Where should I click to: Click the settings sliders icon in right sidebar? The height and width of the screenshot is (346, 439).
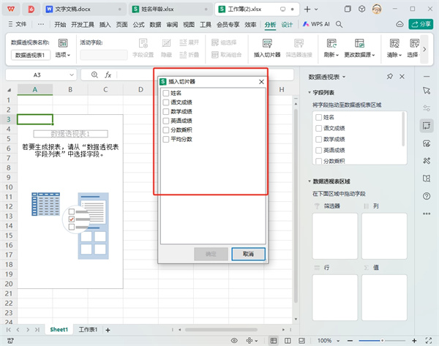click(x=427, y=108)
